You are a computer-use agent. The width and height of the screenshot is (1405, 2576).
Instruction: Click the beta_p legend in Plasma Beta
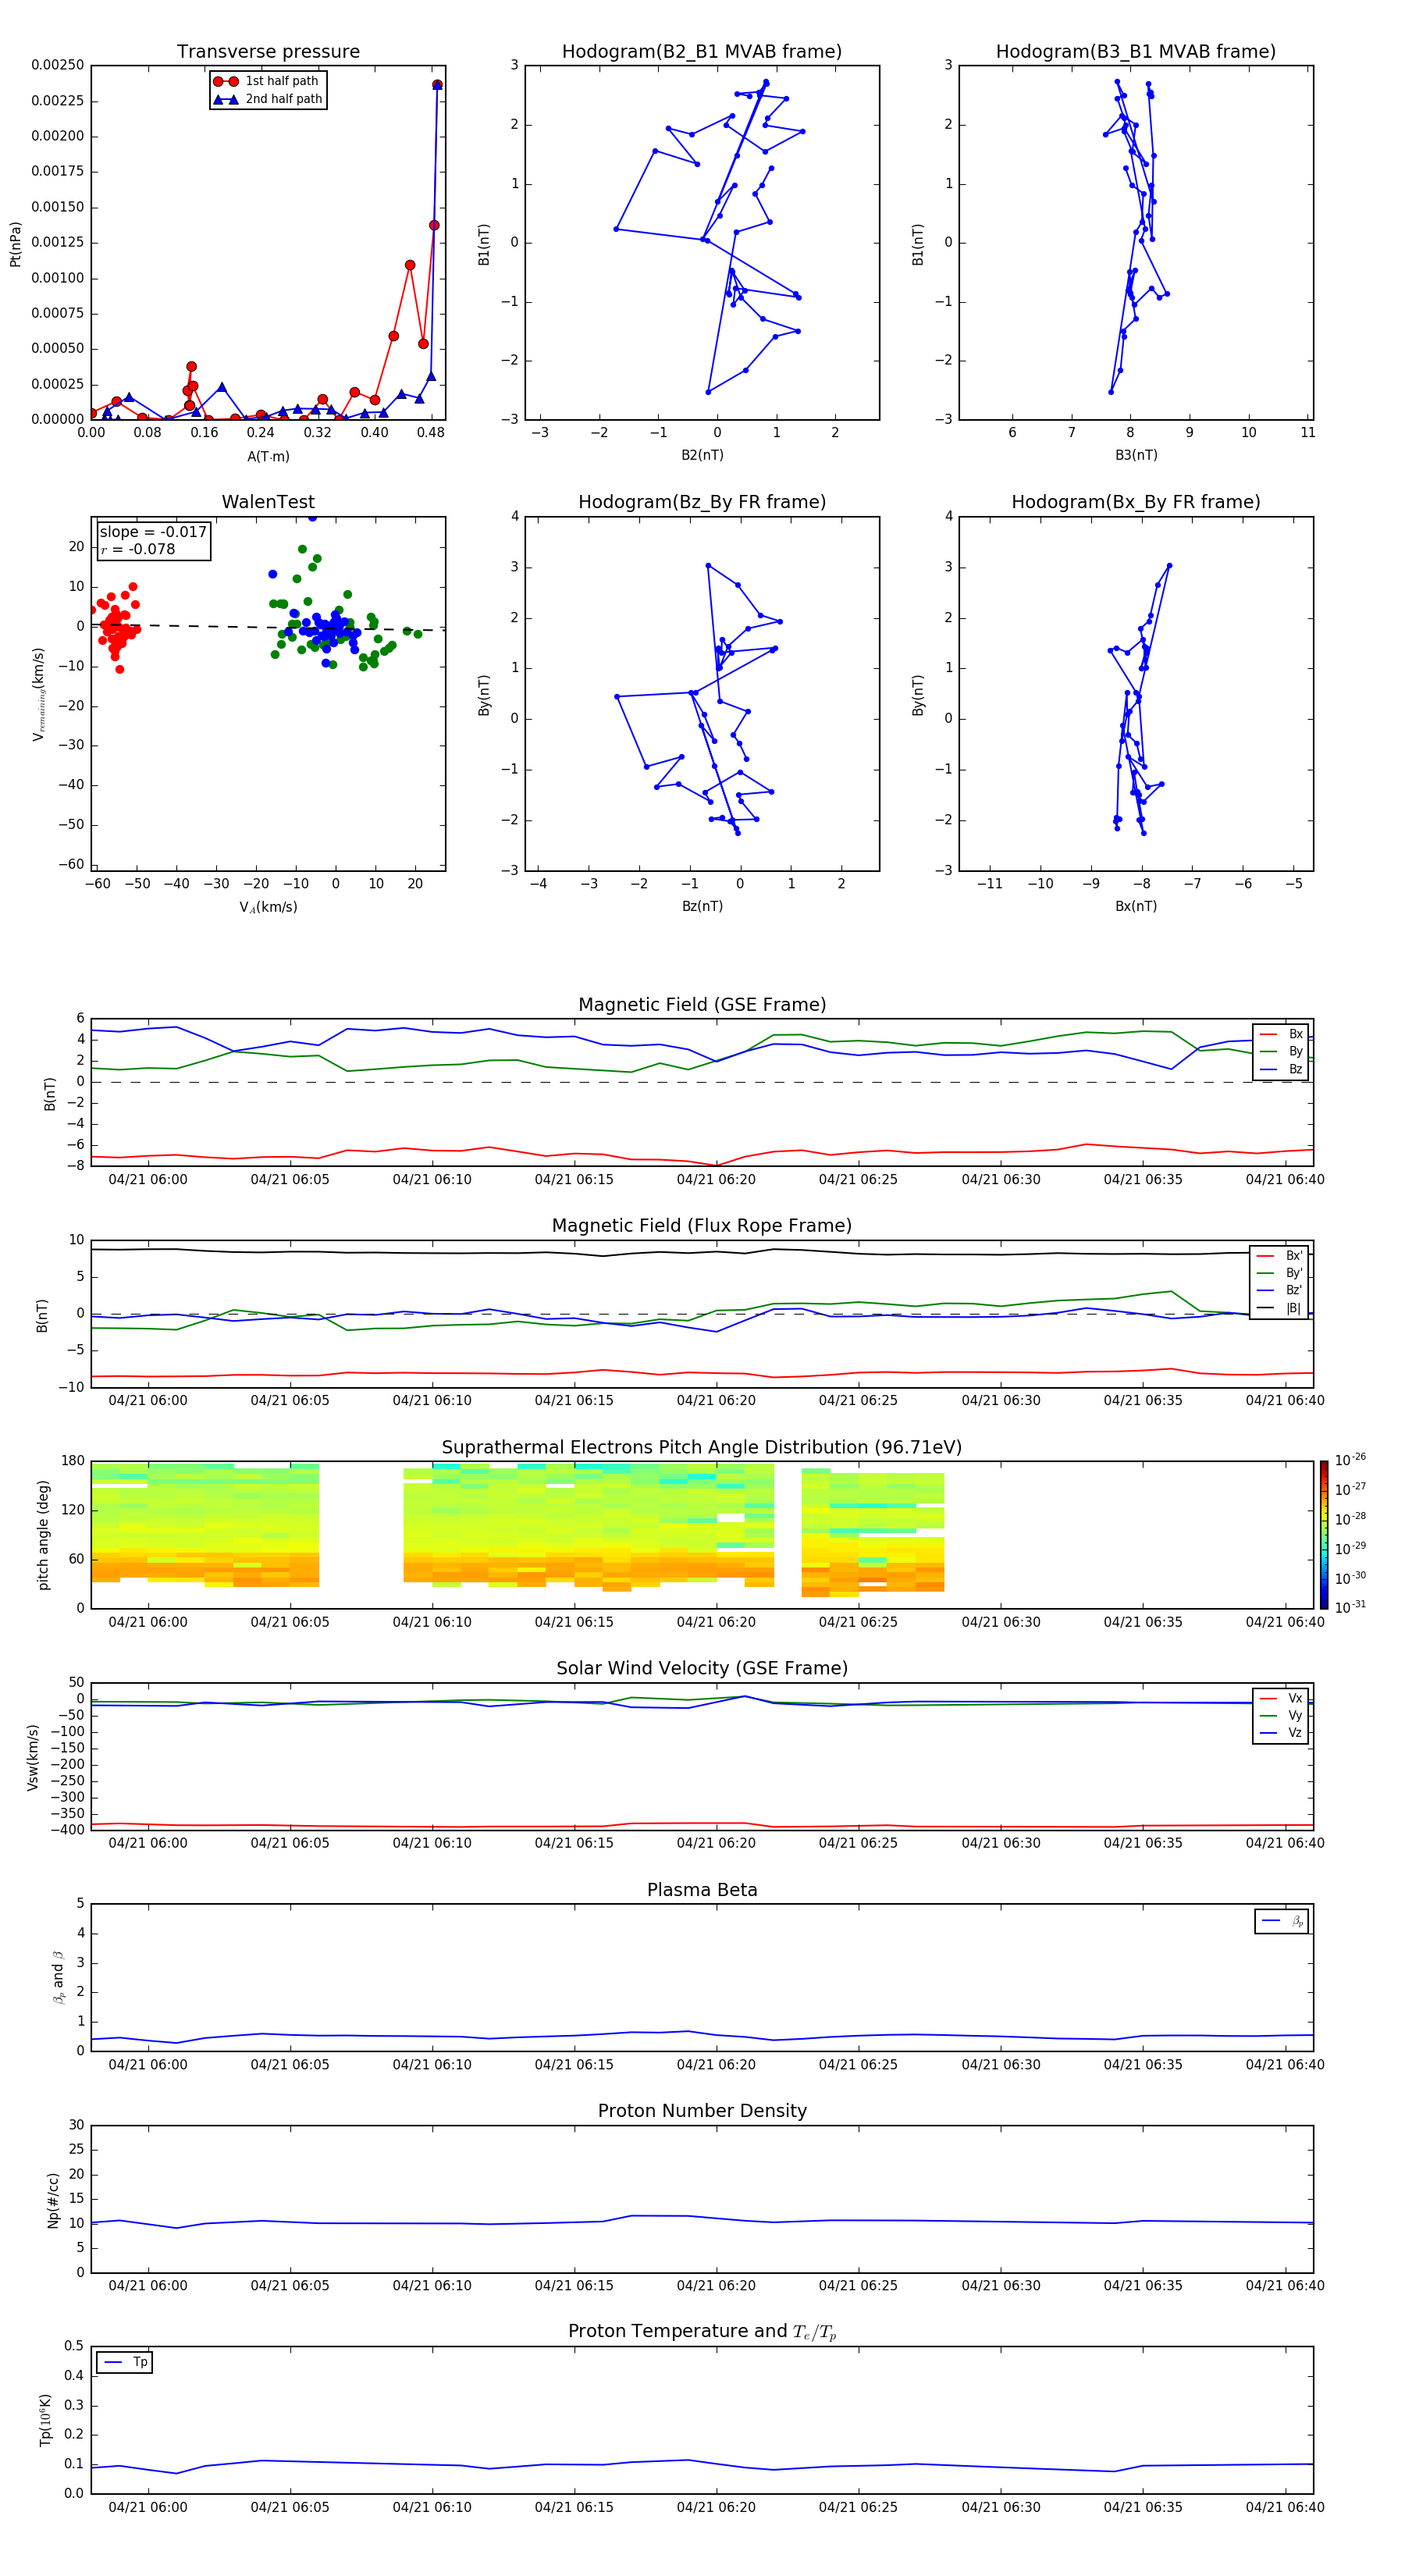[x=1282, y=1921]
